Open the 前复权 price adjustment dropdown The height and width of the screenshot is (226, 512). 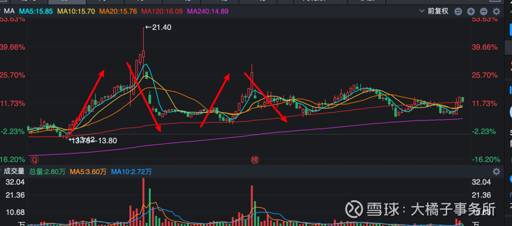pyautogui.click(x=434, y=11)
